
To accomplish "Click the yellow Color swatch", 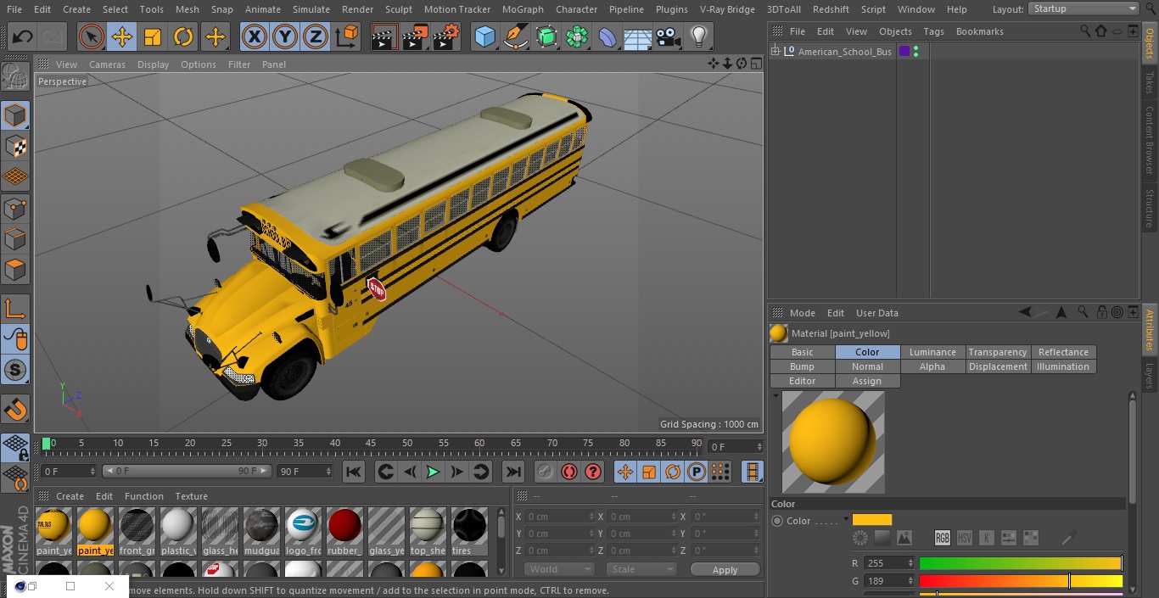I will (872, 520).
